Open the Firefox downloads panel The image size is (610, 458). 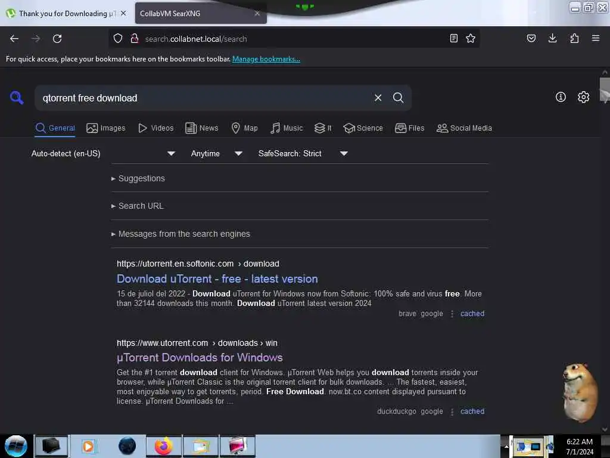point(552,38)
